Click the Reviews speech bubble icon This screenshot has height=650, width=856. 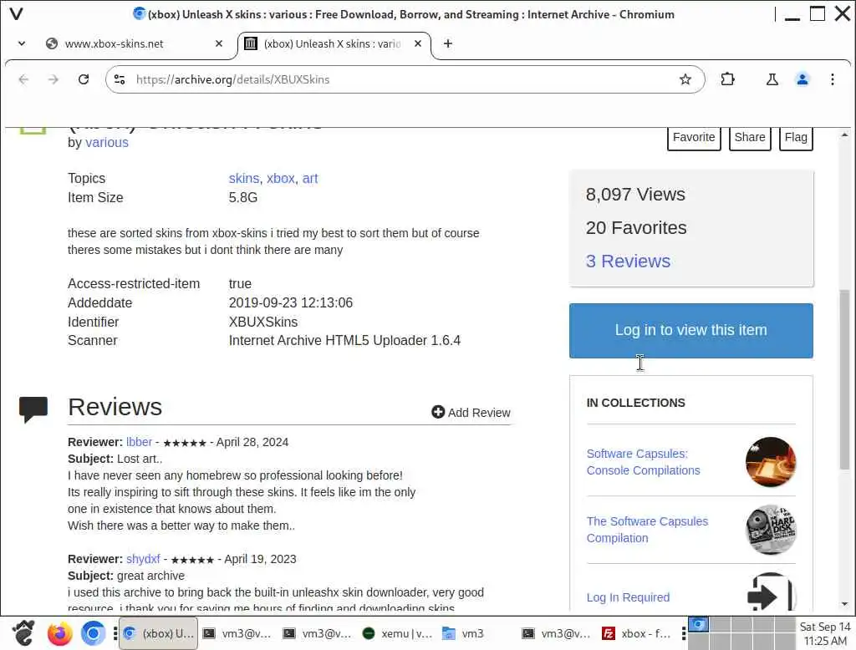point(33,409)
